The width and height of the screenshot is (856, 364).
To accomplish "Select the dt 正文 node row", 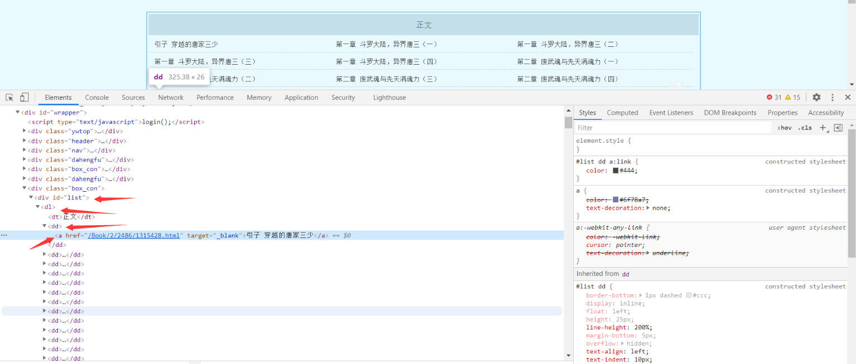I will click(71, 217).
